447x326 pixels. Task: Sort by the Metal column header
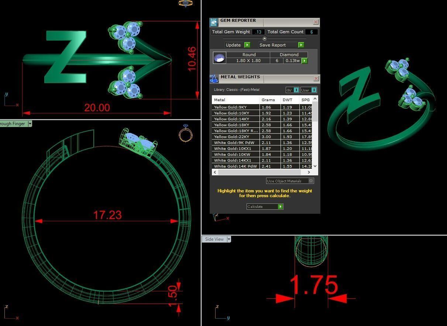click(x=235, y=100)
